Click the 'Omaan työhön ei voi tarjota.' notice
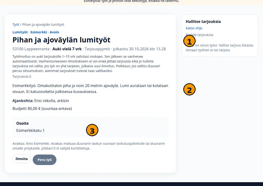The height and width of the screenshot is (186, 263). click(x=208, y=50)
